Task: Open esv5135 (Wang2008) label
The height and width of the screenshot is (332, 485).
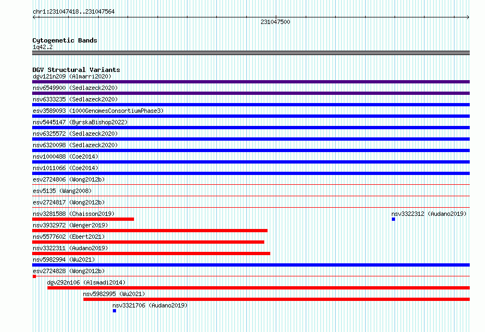Action: [62, 191]
